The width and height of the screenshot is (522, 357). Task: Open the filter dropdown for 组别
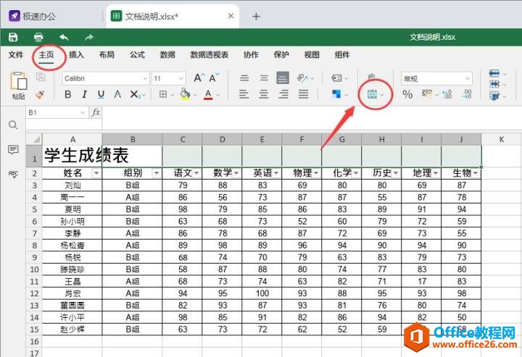pos(157,173)
